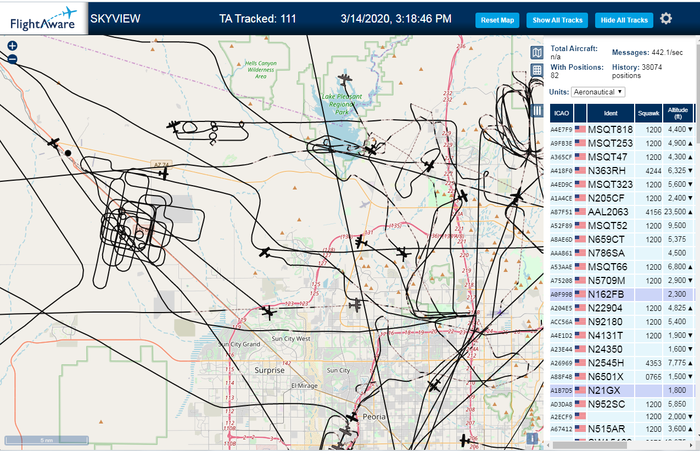Select aircraft icon just above Peoria label
The image size is (700, 451).
click(352, 417)
